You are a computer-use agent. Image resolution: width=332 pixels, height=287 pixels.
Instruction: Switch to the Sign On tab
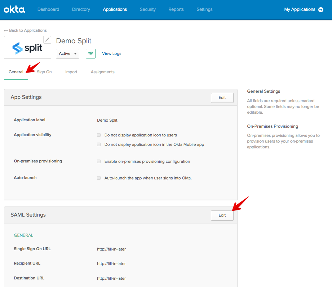44,72
